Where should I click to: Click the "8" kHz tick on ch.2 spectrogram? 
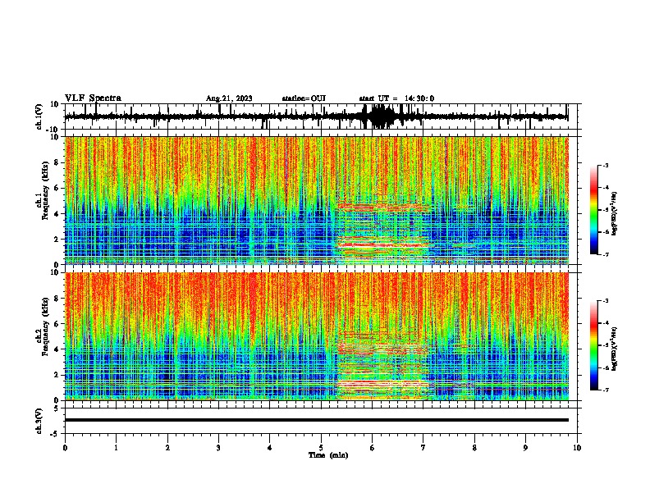[x=57, y=299]
